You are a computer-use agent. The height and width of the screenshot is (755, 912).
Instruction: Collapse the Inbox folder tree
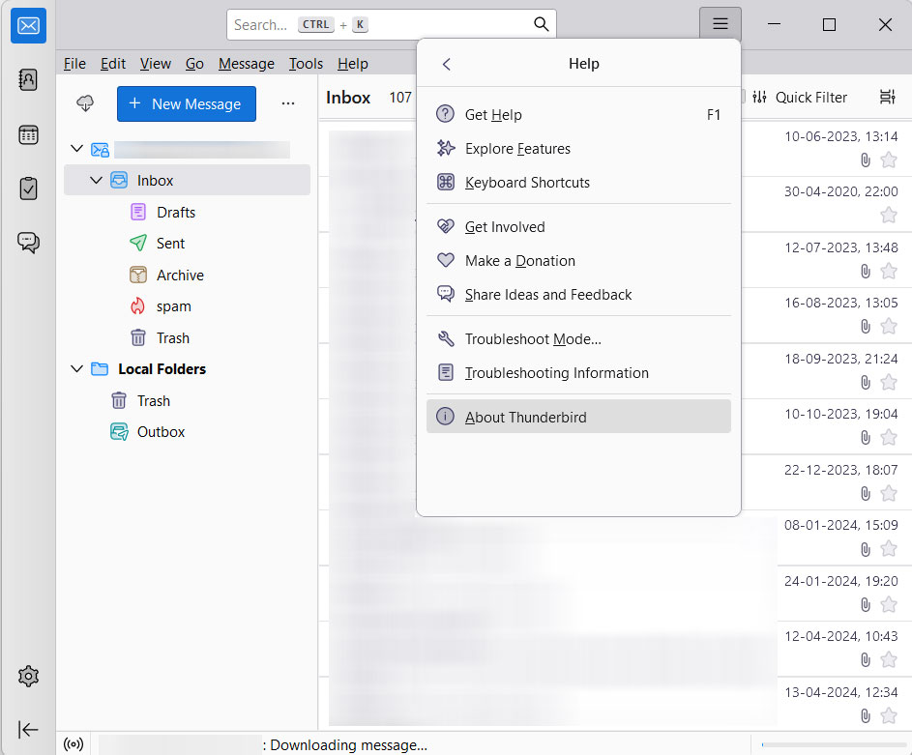96,180
